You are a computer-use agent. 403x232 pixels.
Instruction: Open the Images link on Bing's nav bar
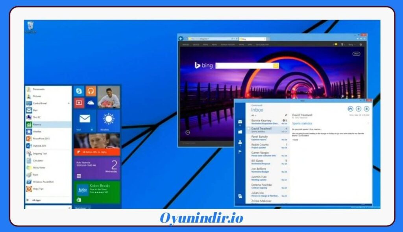(186, 45)
